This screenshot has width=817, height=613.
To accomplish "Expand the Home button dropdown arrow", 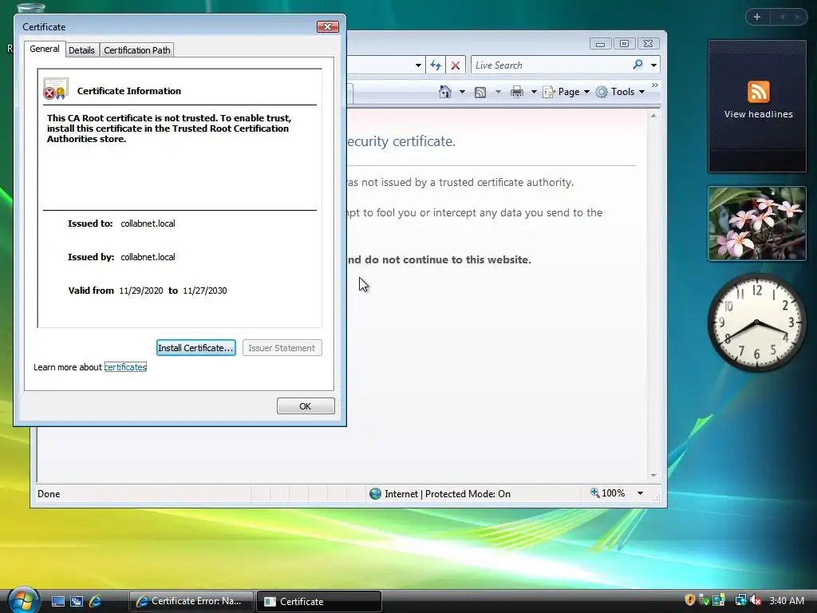I will [462, 92].
